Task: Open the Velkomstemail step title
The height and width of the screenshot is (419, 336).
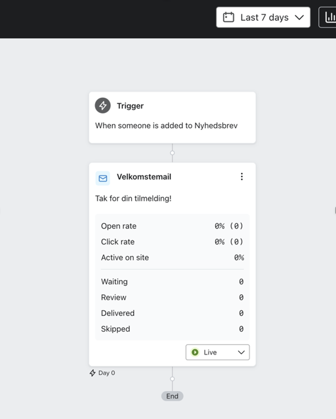Action: tap(144, 177)
